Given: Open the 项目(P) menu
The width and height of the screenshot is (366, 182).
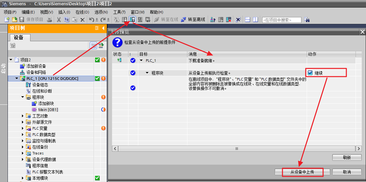Looking at the screenshot, I should tap(10, 12).
